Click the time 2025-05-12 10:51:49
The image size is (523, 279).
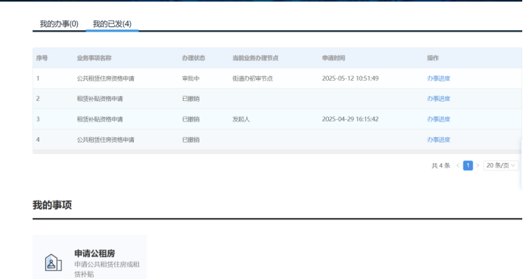click(350, 78)
